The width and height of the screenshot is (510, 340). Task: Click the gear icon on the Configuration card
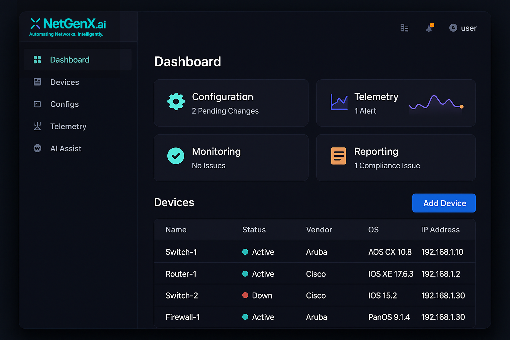tap(176, 102)
